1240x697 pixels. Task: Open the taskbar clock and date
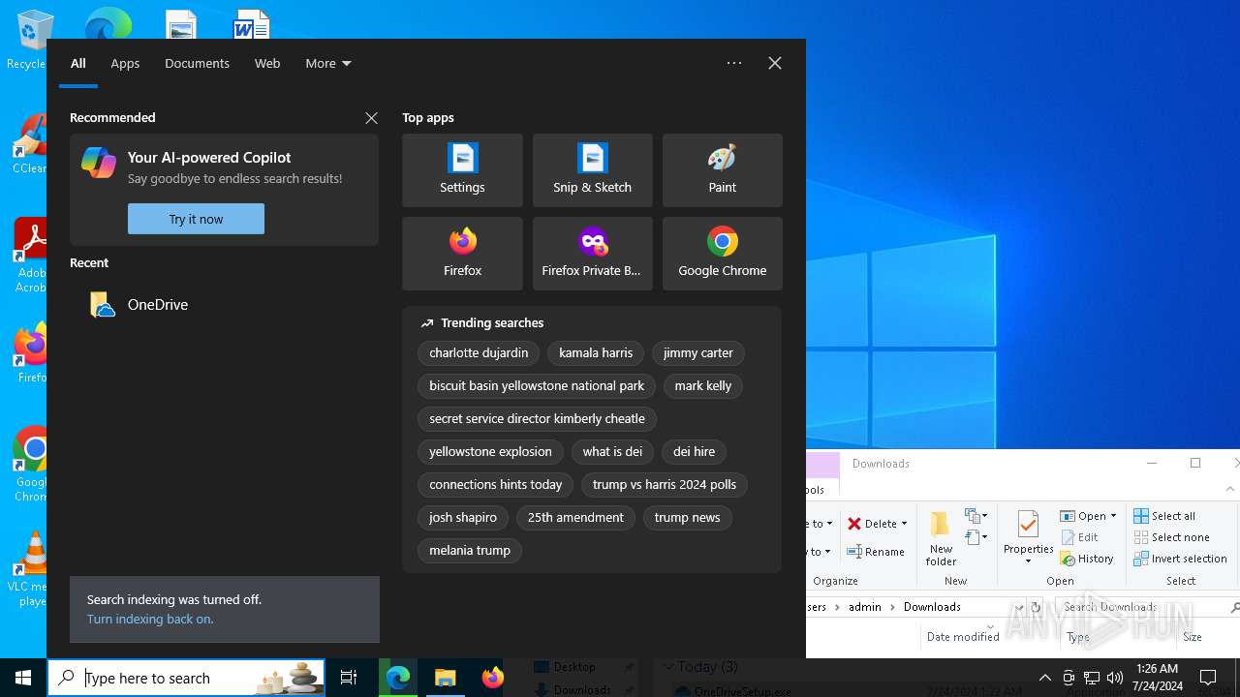click(1157, 678)
